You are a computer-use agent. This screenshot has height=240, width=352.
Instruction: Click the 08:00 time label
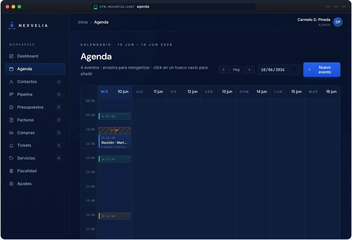(x=90, y=101)
